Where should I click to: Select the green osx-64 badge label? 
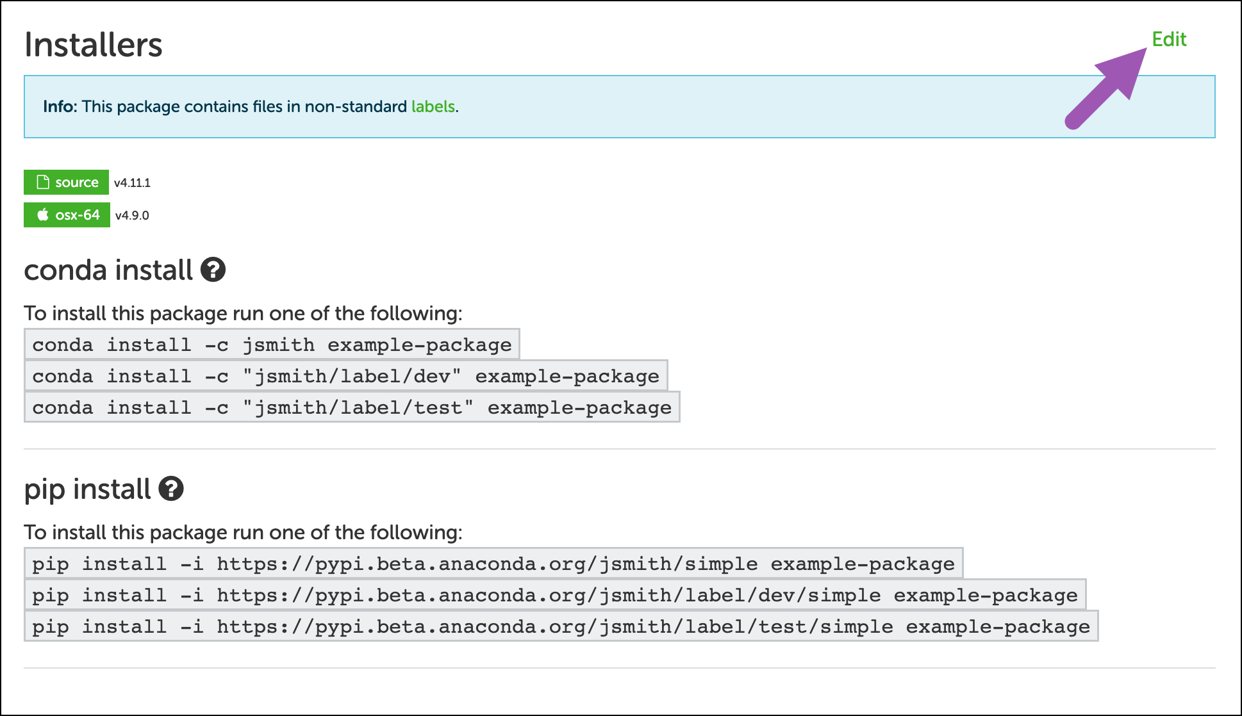[77, 215]
